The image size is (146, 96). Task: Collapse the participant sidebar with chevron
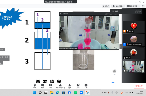coord(121,47)
